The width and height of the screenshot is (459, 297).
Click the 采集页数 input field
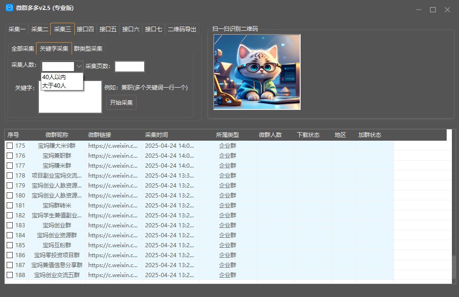click(129, 66)
